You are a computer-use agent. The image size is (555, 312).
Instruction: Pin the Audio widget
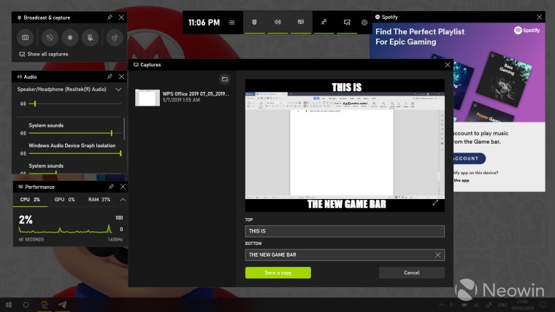tap(110, 77)
